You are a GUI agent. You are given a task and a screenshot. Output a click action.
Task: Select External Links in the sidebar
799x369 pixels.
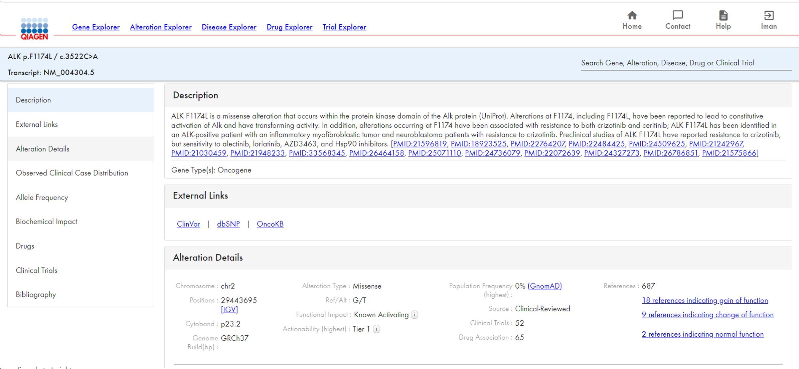(x=81, y=124)
